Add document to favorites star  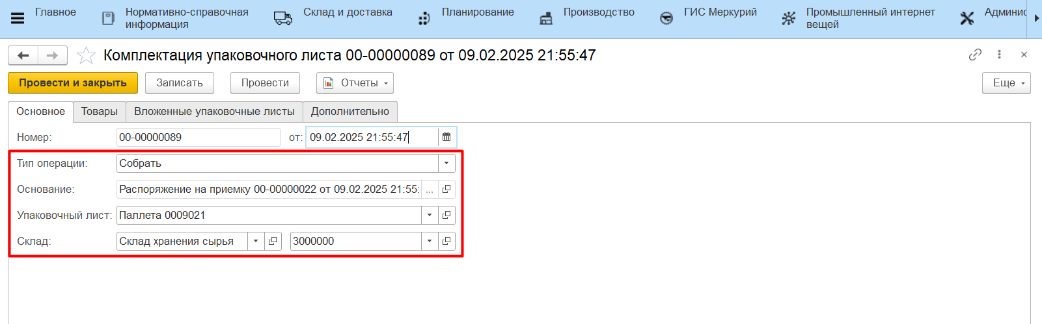pyautogui.click(x=86, y=56)
